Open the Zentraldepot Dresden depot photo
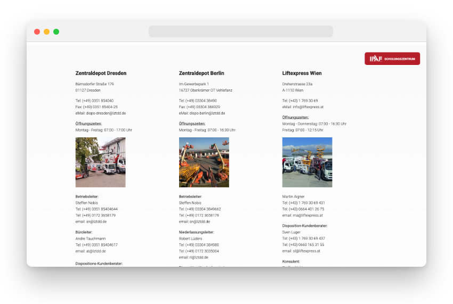Screen dimensions: 453x304 (x=101, y=162)
